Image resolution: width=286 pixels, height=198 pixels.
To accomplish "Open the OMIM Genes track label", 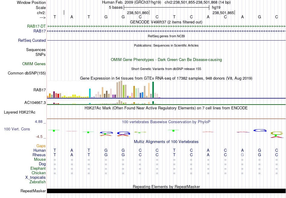I will pos(34,64).
